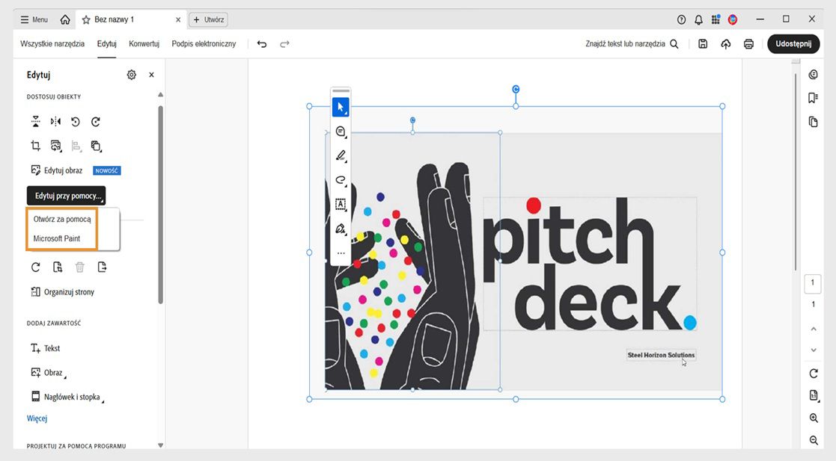Open the bookmarks panel icon
The height and width of the screenshot is (461, 836).
(x=813, y=98)
